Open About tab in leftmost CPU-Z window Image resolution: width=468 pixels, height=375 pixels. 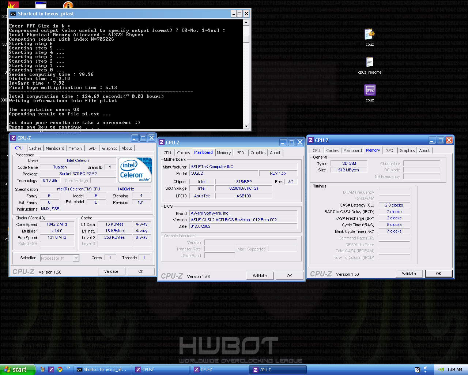point(127,148)
